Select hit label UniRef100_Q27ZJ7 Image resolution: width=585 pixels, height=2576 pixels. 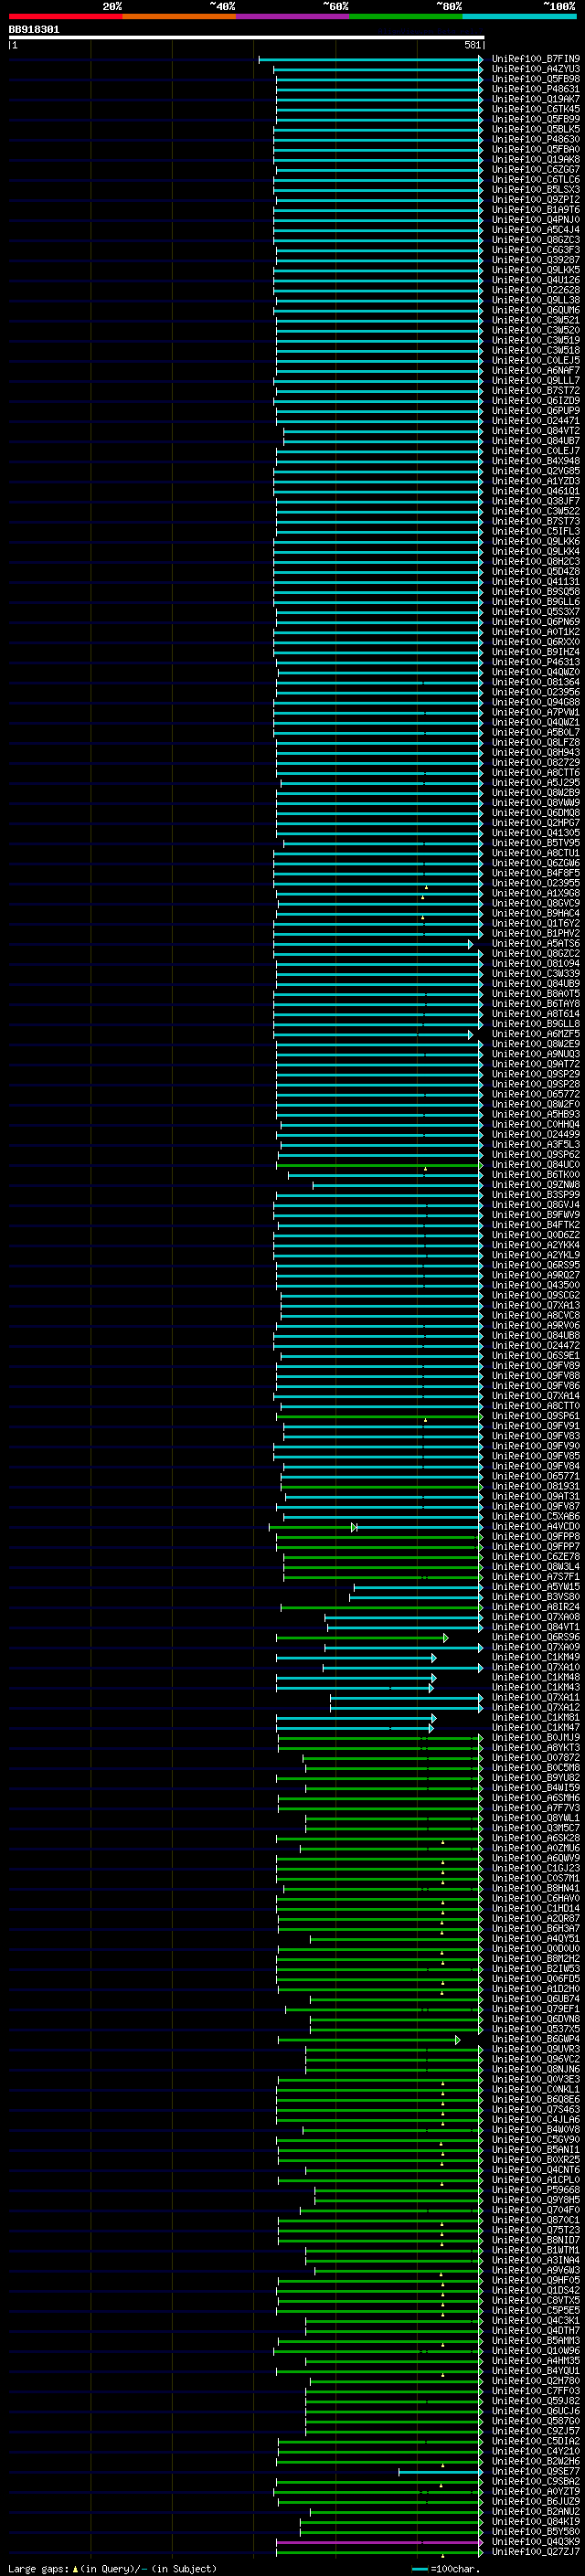pos(536,2551)
